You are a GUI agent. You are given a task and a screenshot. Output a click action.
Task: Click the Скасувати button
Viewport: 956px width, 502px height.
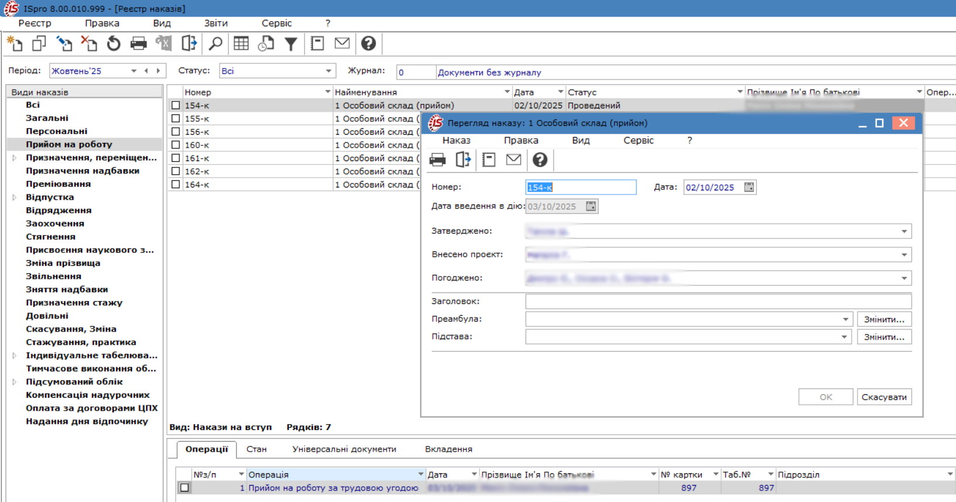pyautogui.click(x=883, y=397)
